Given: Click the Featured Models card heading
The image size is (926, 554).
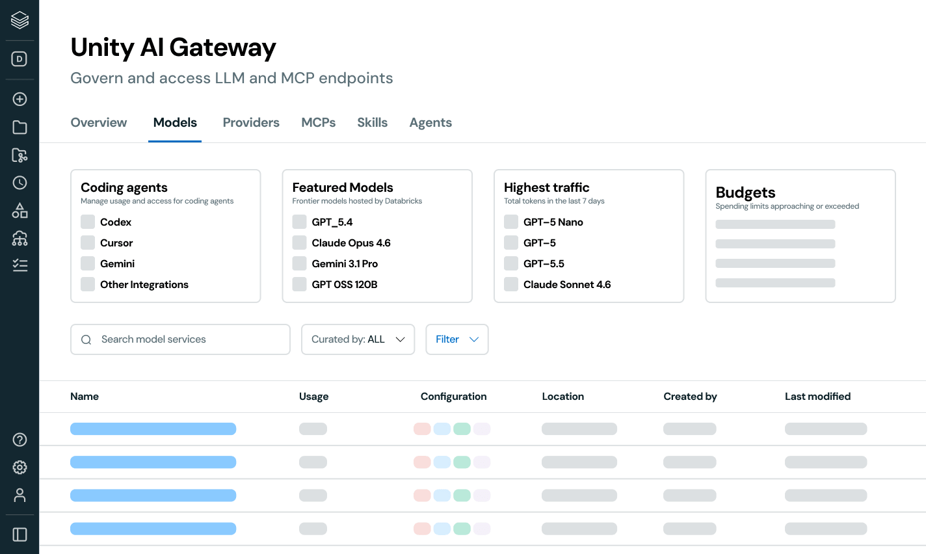Looking at the screenshot, I should (x=343, y=187).
